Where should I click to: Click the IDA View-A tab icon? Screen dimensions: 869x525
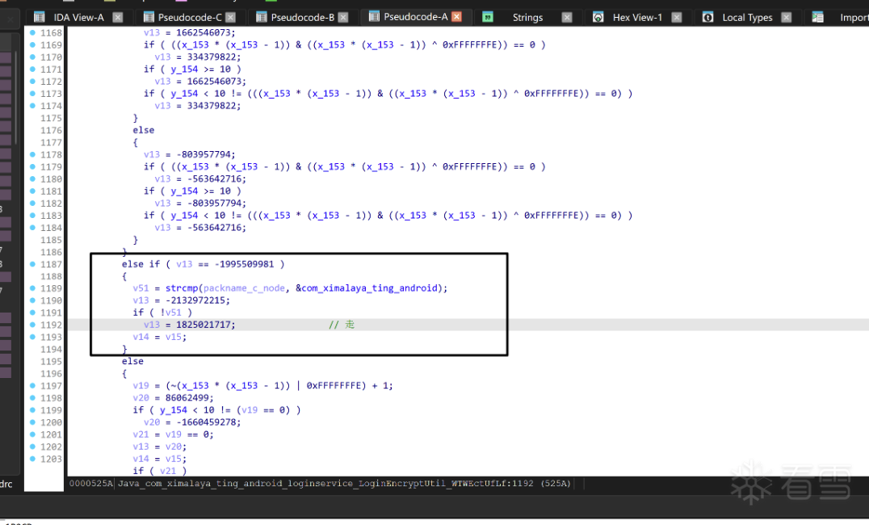click(x=40, y=17)
